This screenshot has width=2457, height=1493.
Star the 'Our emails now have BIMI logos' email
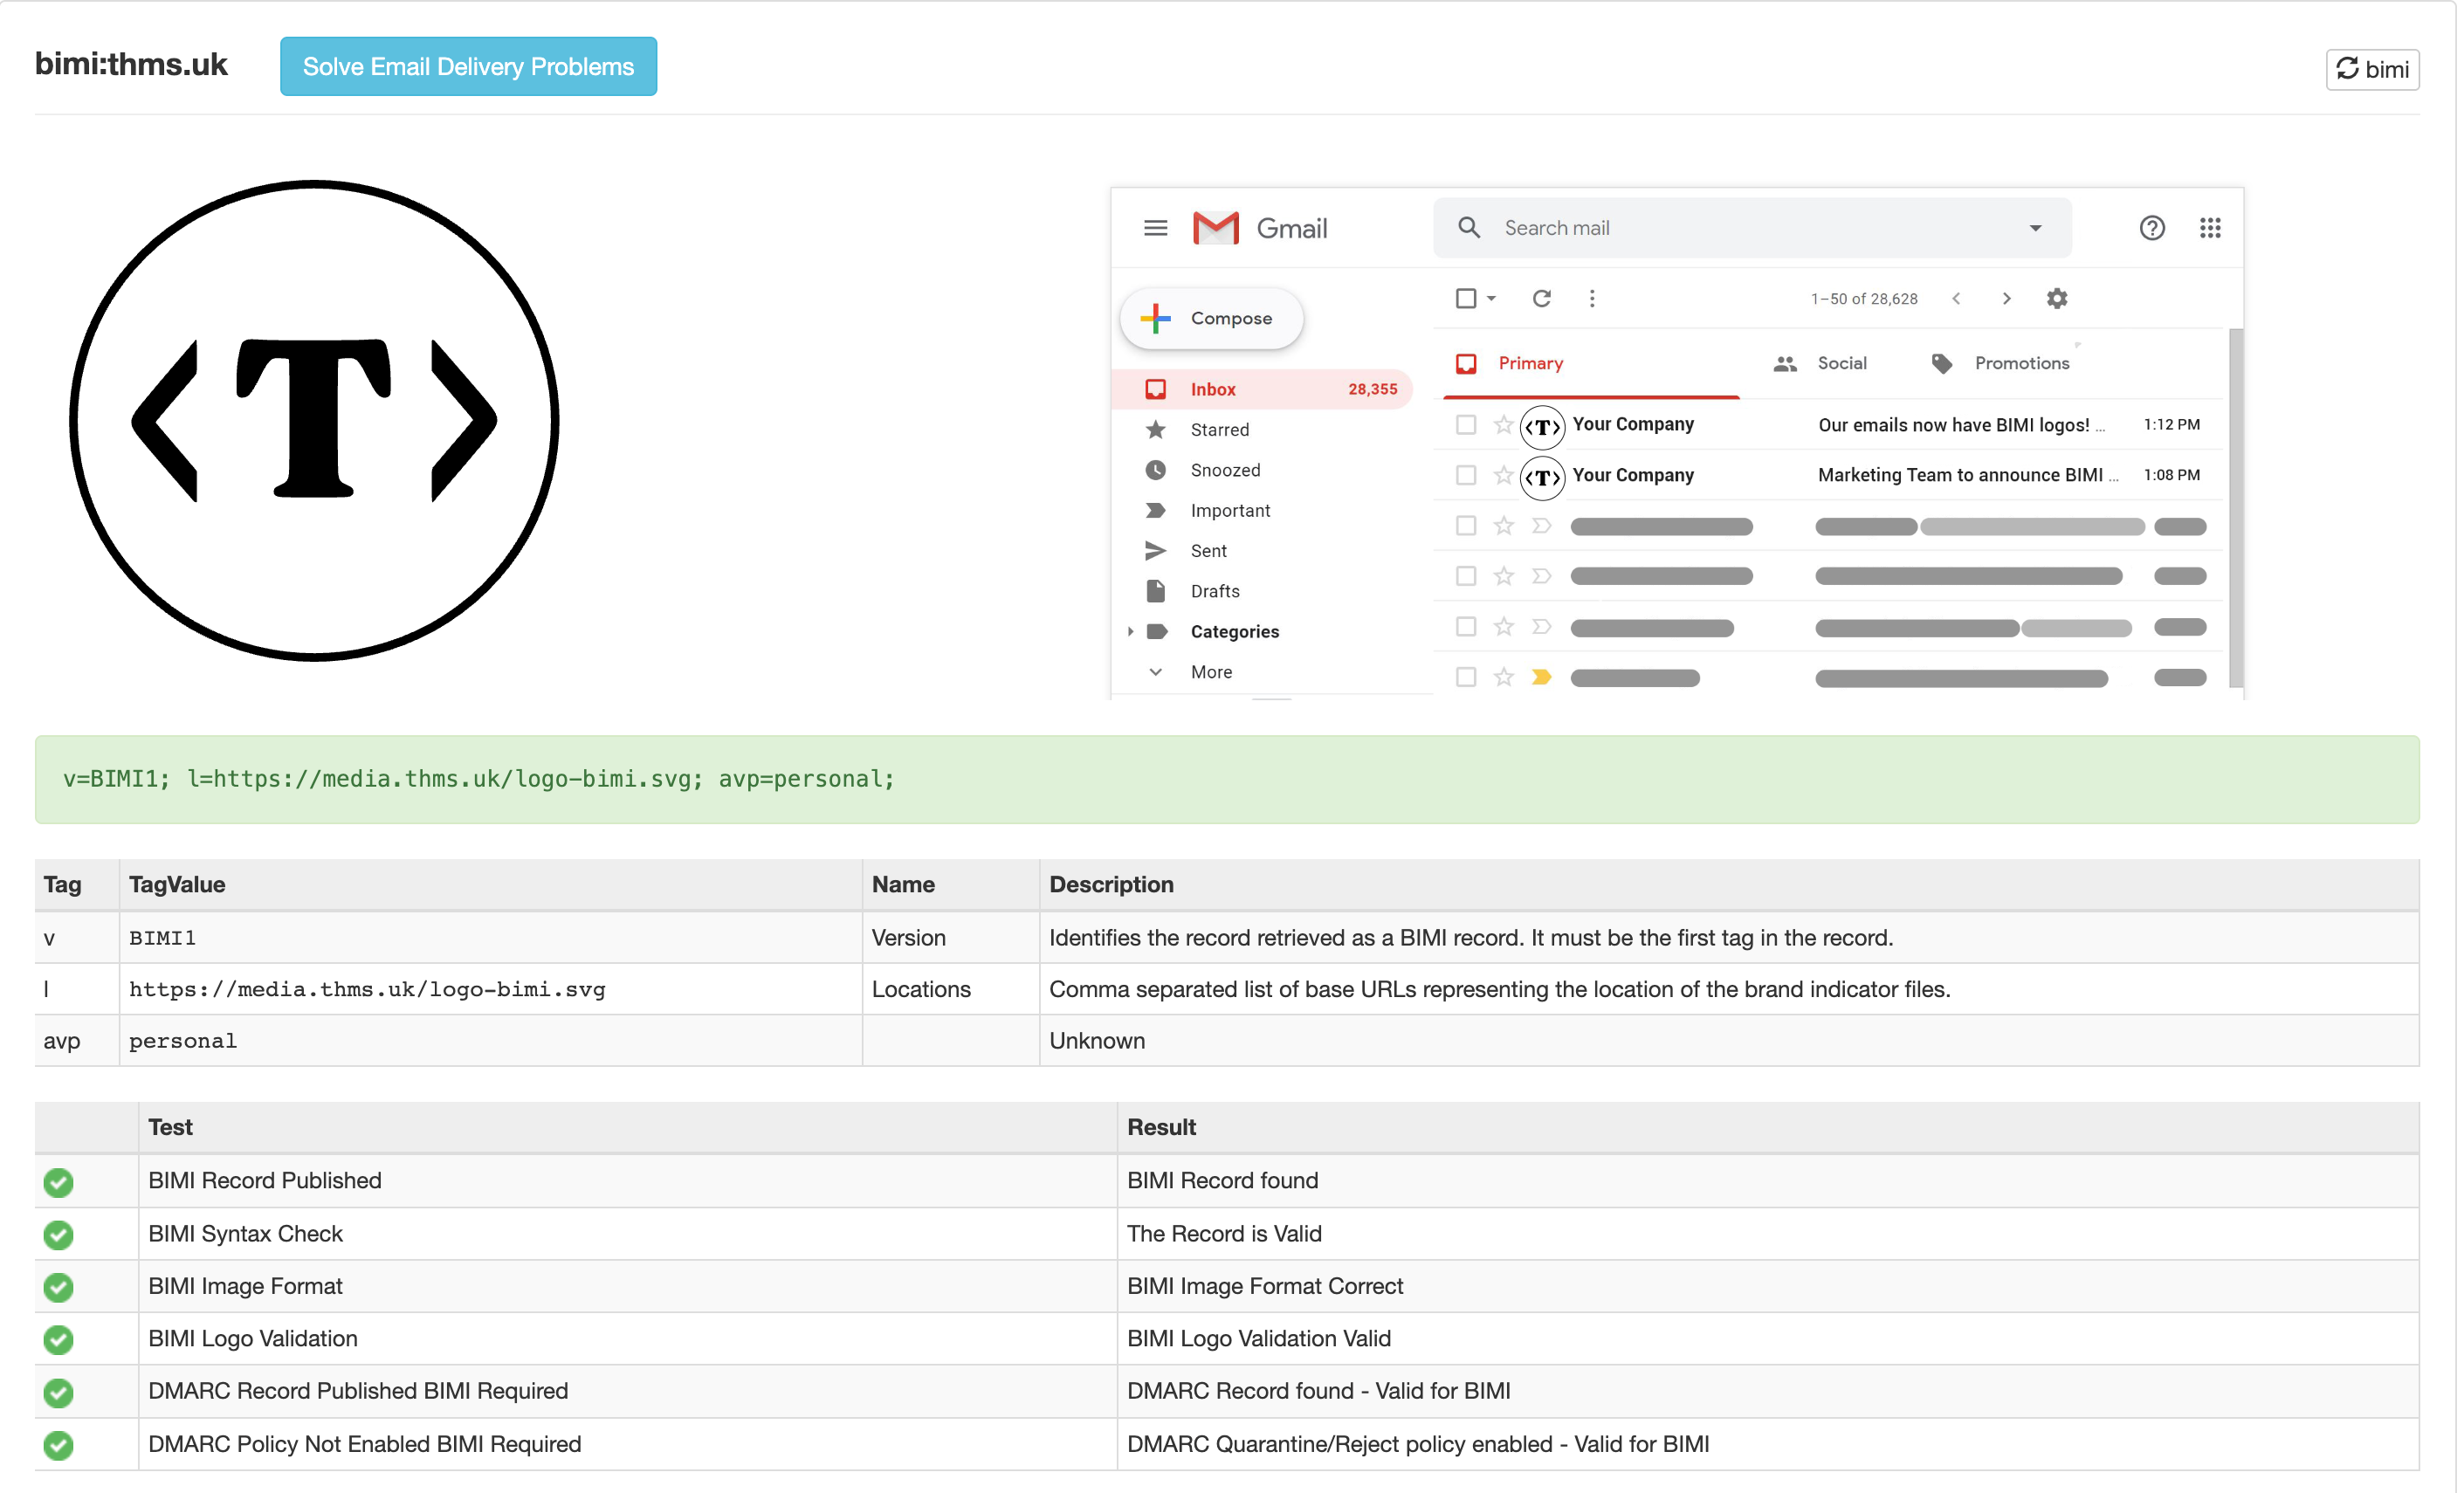click(1503, 425)
